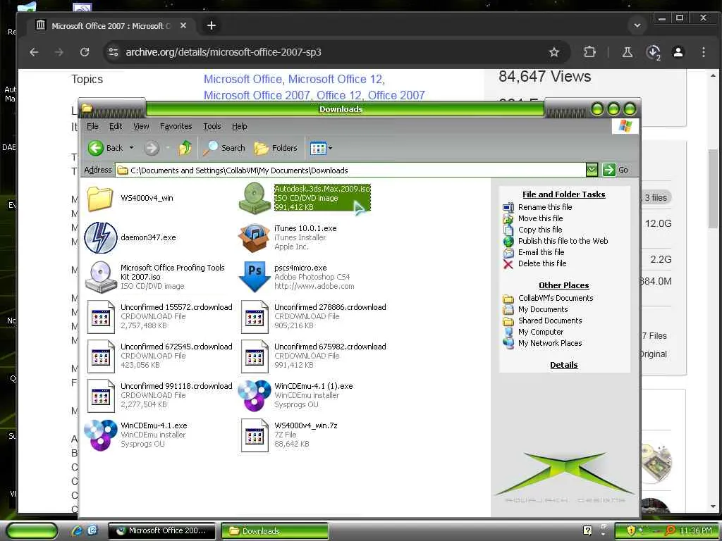
Task: Open Chrome extensions puzzle icon
Action: coord(589,52)
